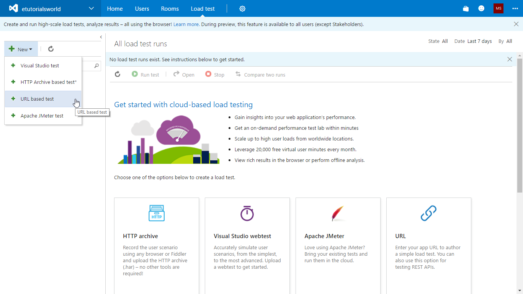Click the green plus beside Visual Studio test
523x294 pixels.
(x=13, y=65)
